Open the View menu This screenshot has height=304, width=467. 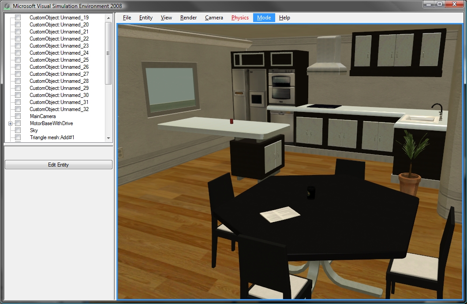(x=166, y=18)
